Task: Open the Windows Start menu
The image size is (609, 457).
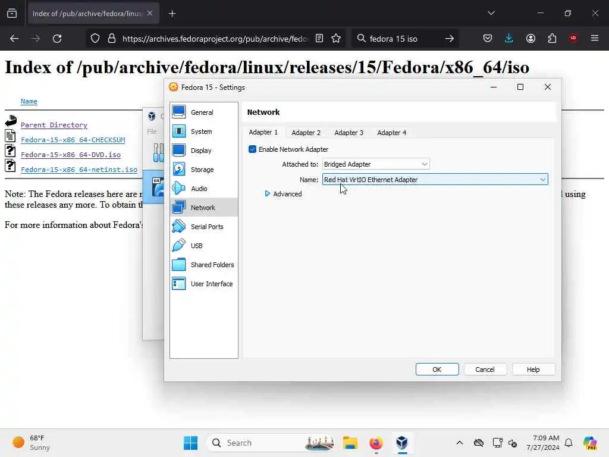Action: pyautogui.click(x=191, y=443)
